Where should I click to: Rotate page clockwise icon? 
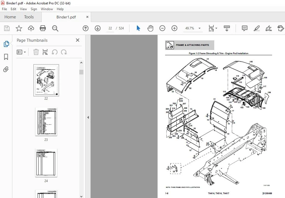point(64,52)
